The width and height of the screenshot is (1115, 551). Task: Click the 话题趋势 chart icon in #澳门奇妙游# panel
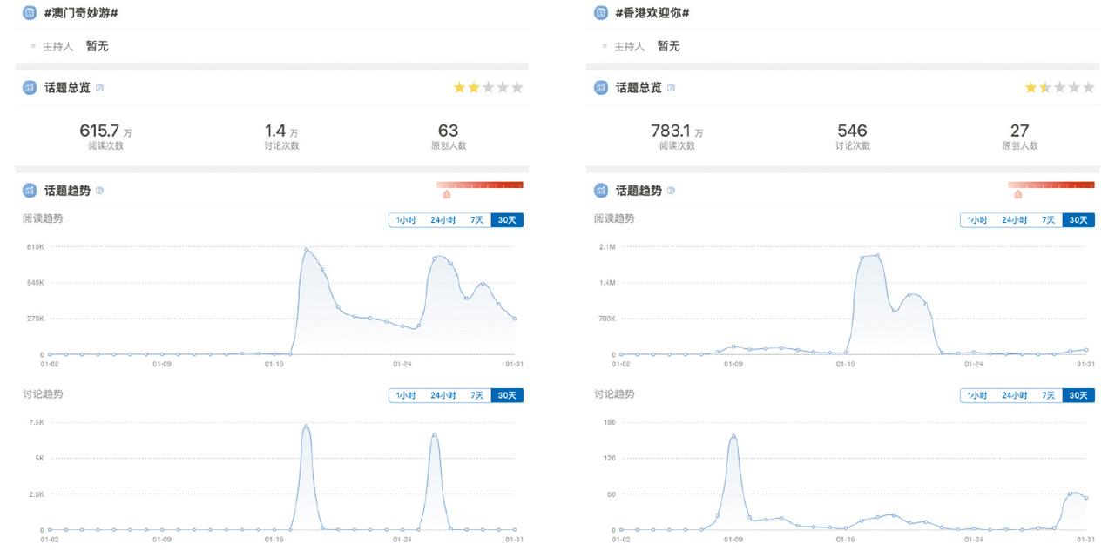click(x=30, y=191)
